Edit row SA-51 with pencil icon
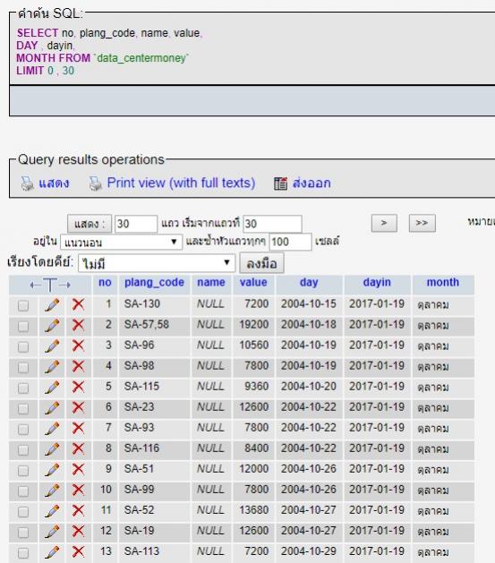The width and height of the screenshot is (495, 563). click(52, 470)
